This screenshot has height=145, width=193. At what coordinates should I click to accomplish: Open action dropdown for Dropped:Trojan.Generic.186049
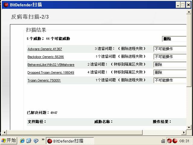click(x=170, y=72)
